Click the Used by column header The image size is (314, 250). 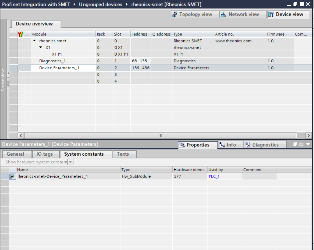tap(225, 170)
